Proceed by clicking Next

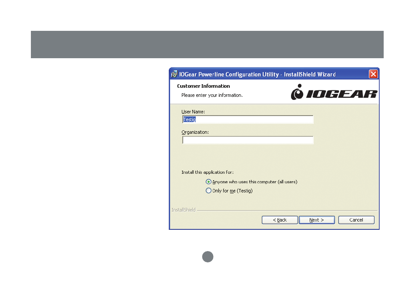[x=317, y=220]
